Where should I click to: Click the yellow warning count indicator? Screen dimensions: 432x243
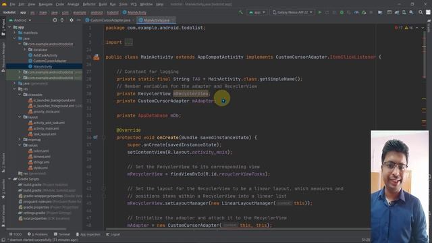408,28
